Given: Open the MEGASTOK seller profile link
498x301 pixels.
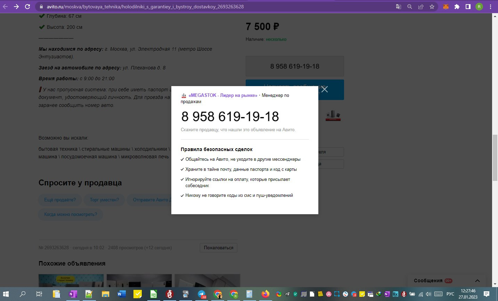Looking at the screenshot, I should [x=223, y=95].
